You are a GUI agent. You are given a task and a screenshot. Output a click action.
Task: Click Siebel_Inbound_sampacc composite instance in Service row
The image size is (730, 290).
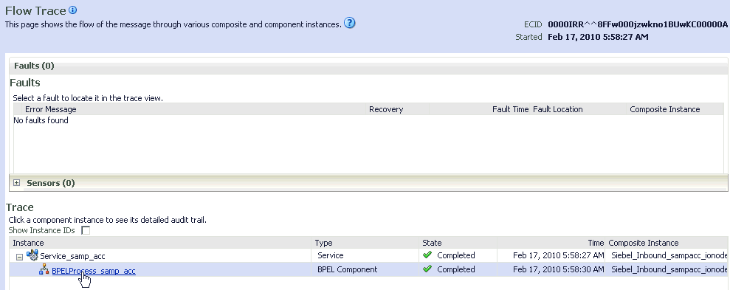tap(669, 255)
